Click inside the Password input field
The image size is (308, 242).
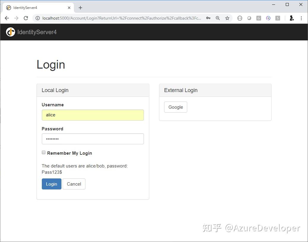tap(93, 139)
